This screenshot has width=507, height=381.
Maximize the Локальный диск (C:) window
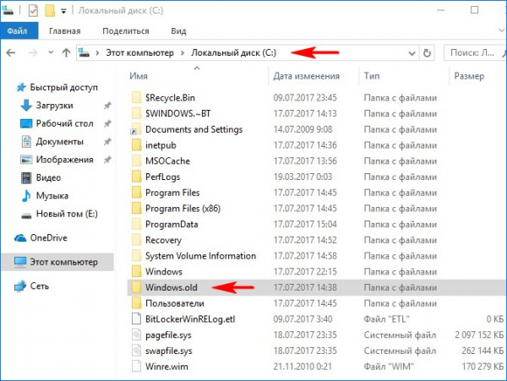[x=474, y=10]
